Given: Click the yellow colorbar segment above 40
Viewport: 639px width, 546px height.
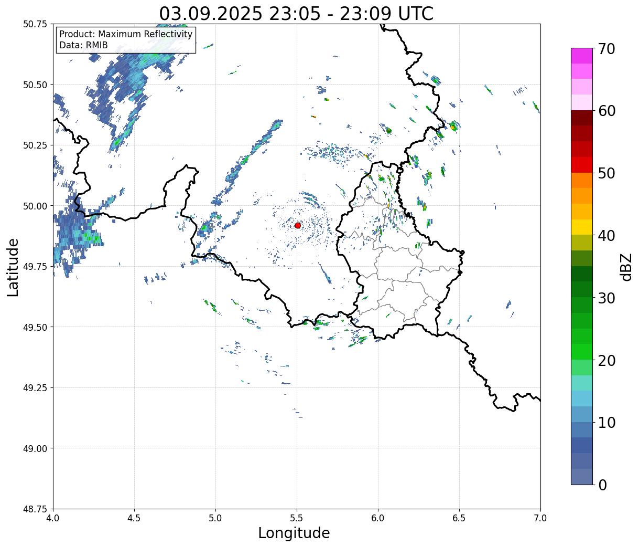Looking at the screenshot, I should [x=582, y=227].
